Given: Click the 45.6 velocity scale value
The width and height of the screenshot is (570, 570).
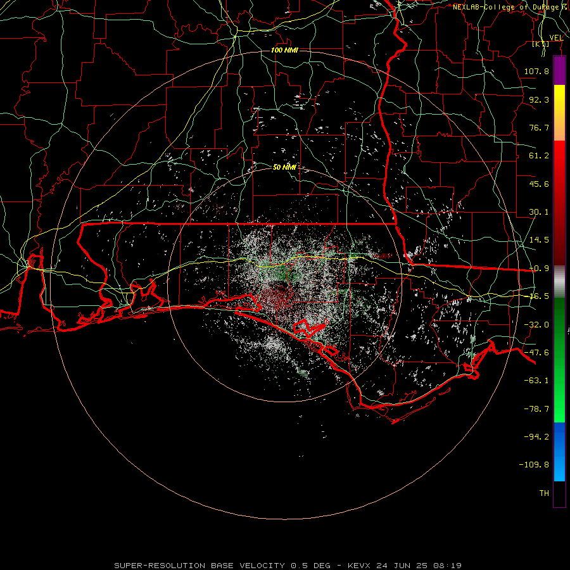Looking at the screenshot, I should [x=539, y=184].
